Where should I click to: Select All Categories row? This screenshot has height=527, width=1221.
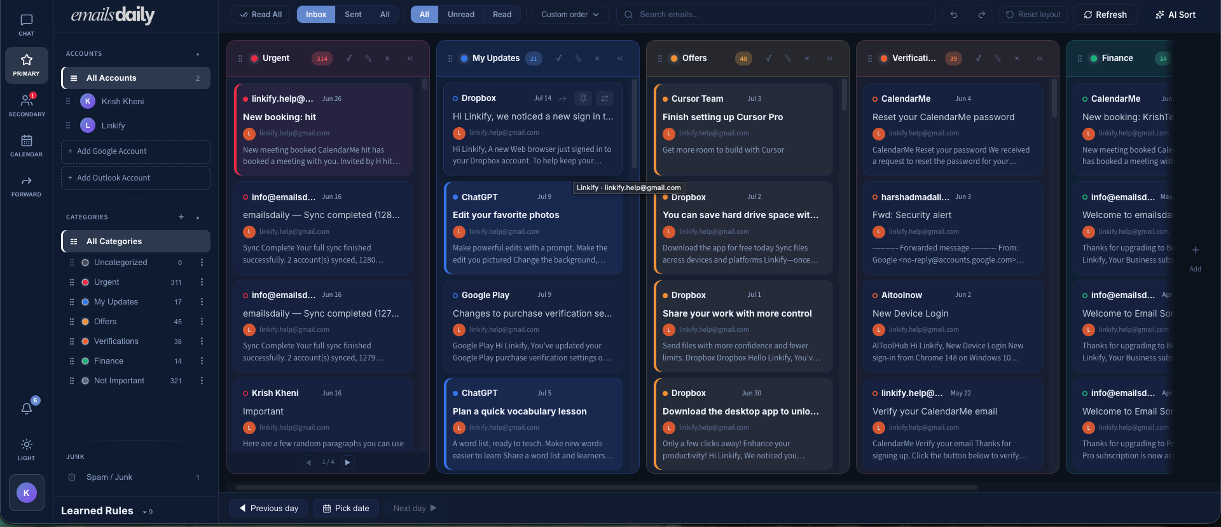(135, 242)
